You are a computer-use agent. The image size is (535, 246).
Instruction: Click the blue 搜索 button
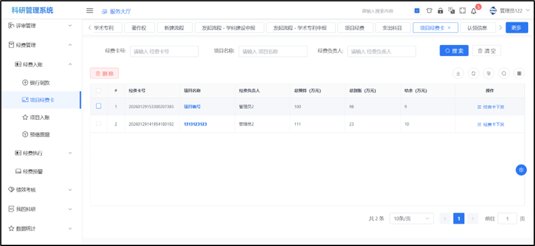coord(454,51)
